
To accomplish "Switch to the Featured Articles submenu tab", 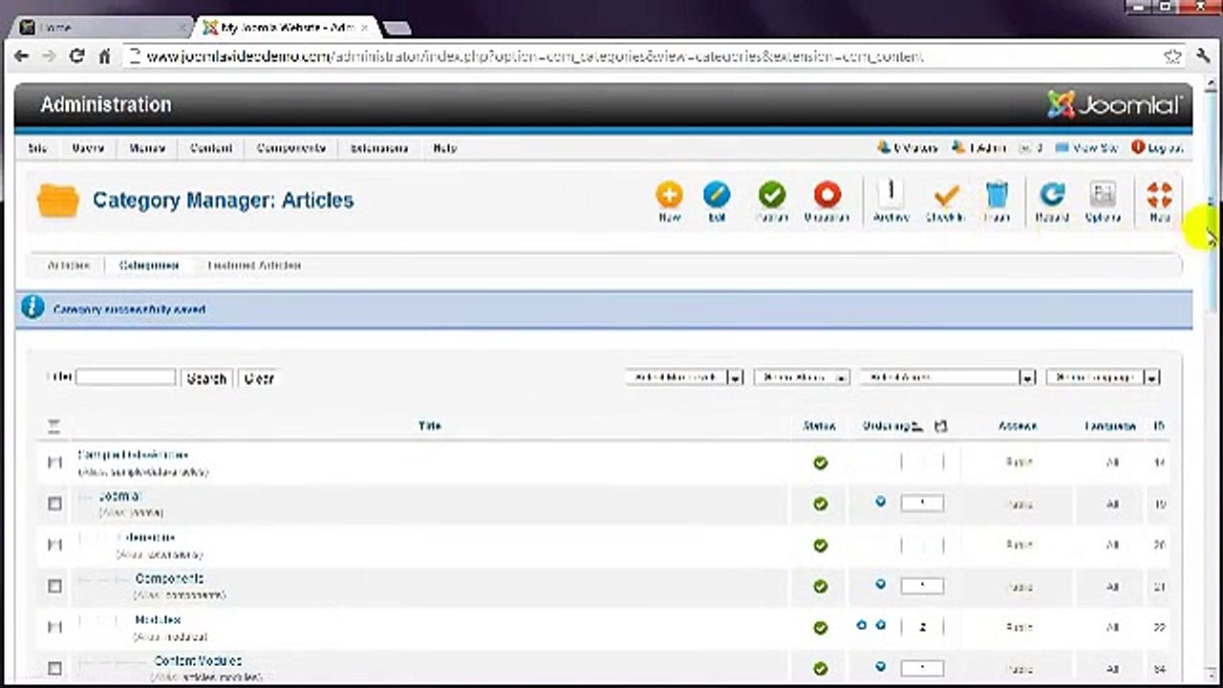I will point(254,266).
